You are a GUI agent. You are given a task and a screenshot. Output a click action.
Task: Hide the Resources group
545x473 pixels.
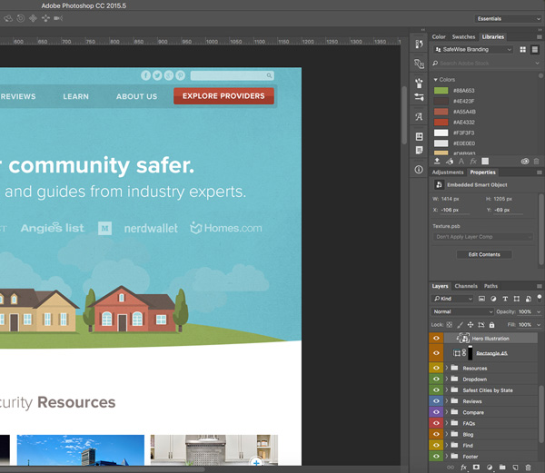coord(436,368)
